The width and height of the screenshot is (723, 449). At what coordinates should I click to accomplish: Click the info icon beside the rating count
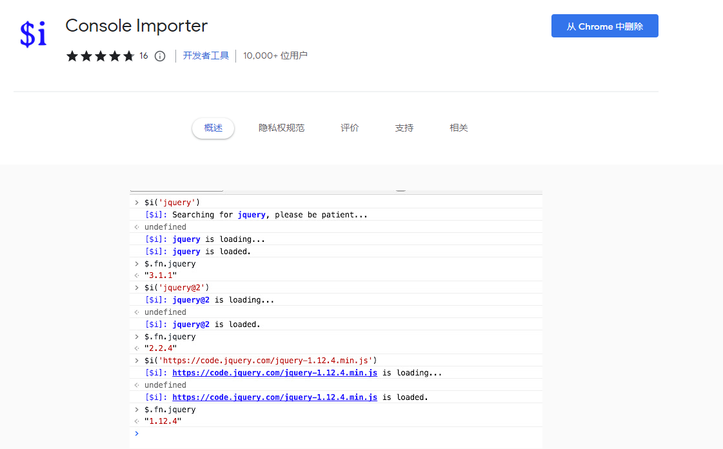pyautogui.click(x=159, y=56)
